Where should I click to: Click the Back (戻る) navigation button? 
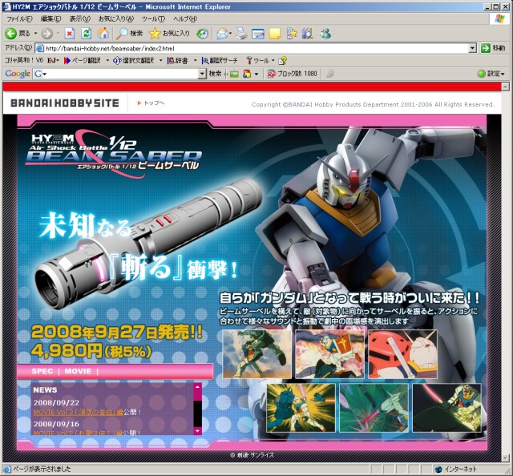[18, 34]
